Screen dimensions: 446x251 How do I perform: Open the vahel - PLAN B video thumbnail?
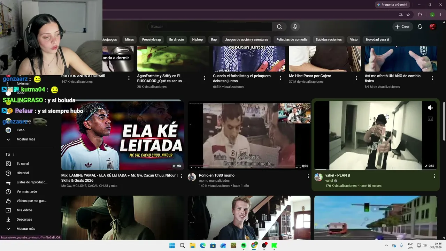376,136
